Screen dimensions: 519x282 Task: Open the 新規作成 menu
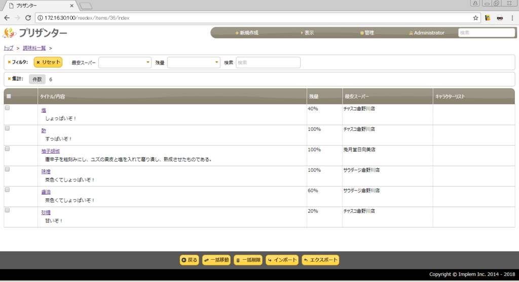point(247,33)
